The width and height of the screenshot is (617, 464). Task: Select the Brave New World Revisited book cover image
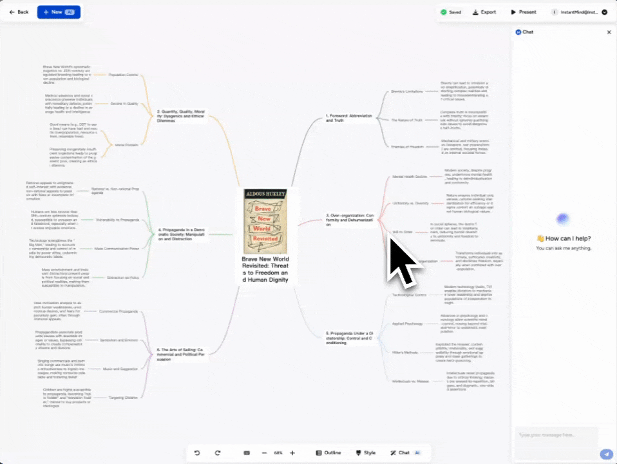(265, 221)
